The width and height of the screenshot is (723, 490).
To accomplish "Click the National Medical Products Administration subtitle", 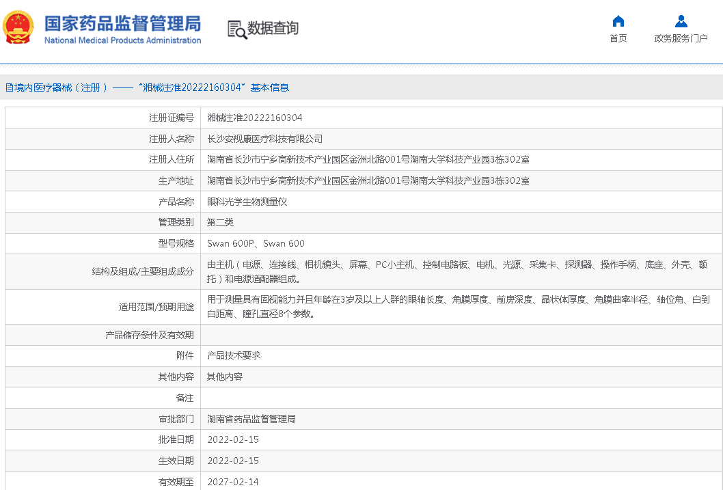I will click(122, 40).
